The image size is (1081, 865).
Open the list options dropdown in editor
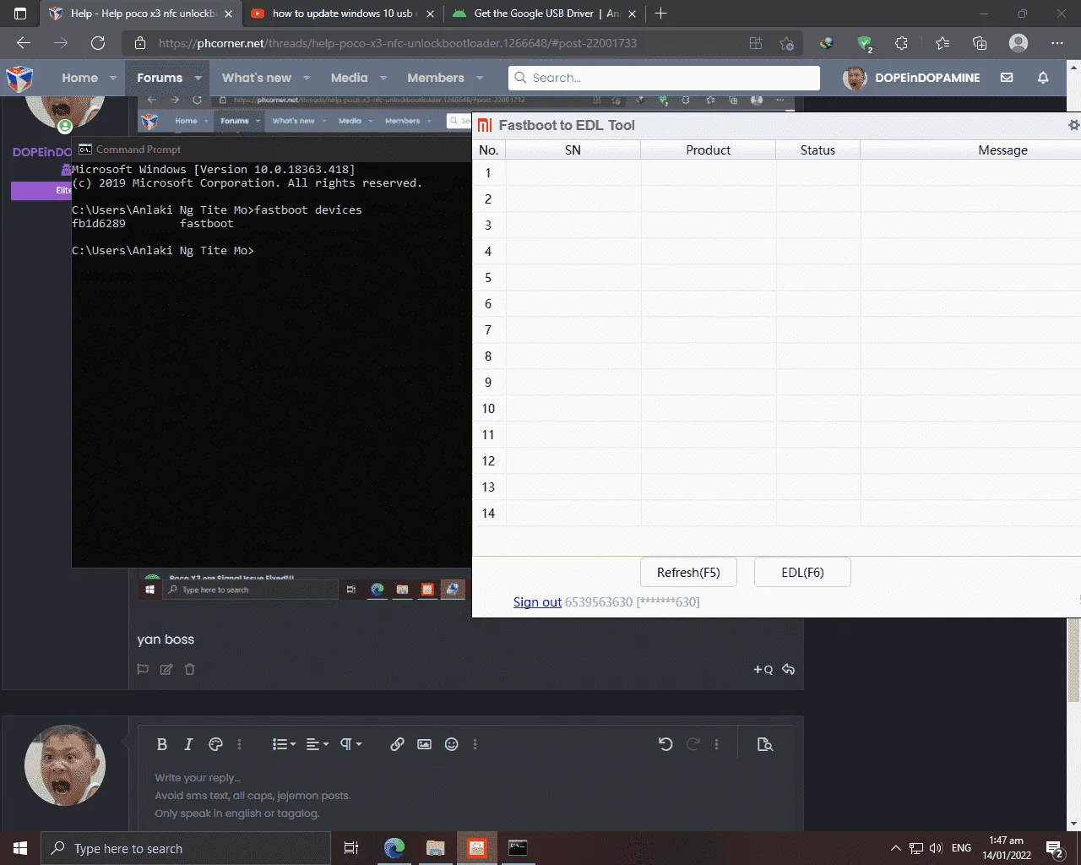pos(284,744)
